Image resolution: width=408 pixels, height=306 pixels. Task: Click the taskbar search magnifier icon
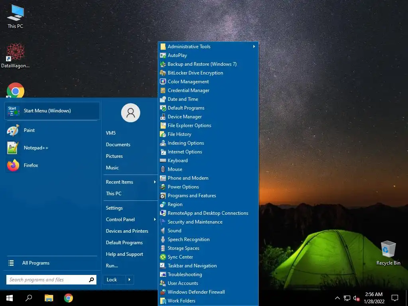coord(29,298)
